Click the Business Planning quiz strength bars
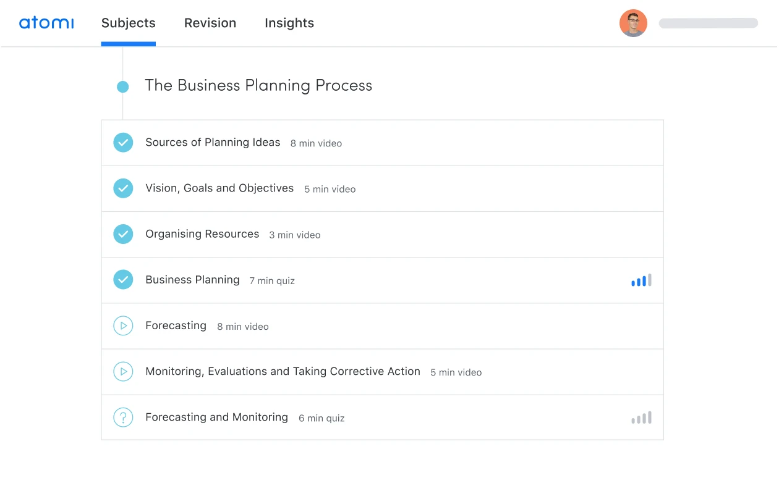The image size is (779, 491). pyautogui.click(x=641, y=281)
